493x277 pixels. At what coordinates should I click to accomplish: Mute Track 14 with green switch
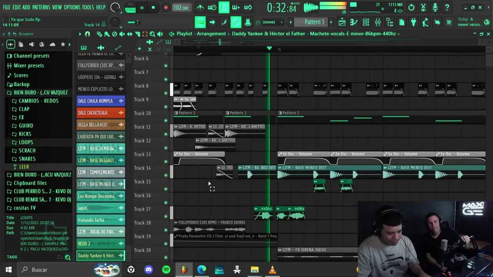click(x=166, y=175)
